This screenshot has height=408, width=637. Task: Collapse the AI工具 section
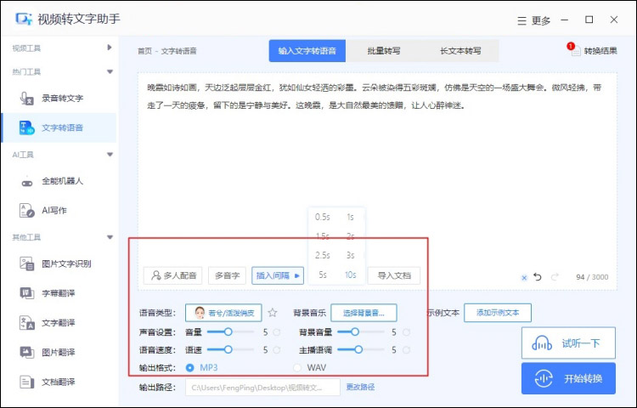point(110,155)
